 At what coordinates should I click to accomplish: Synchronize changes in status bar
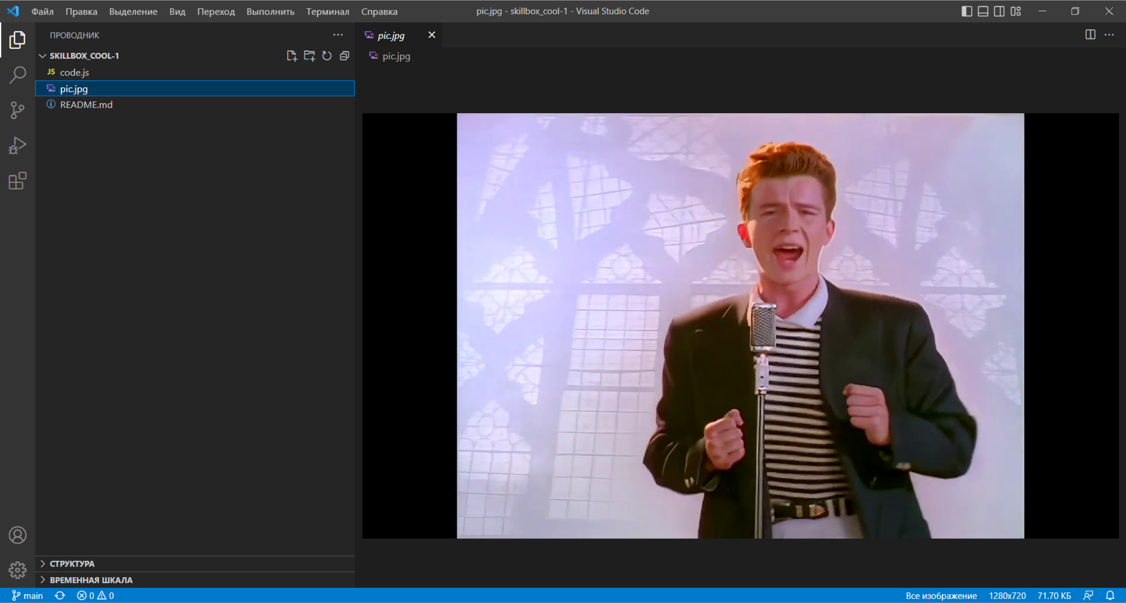(x=60, y=596)
